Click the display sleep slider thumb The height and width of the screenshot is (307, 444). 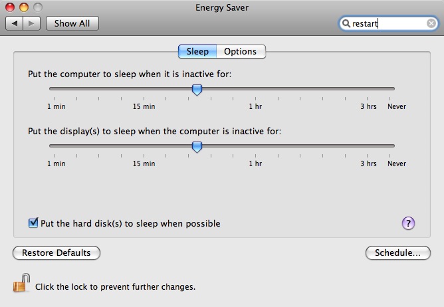pyautogui.click(x=197, y=148)
